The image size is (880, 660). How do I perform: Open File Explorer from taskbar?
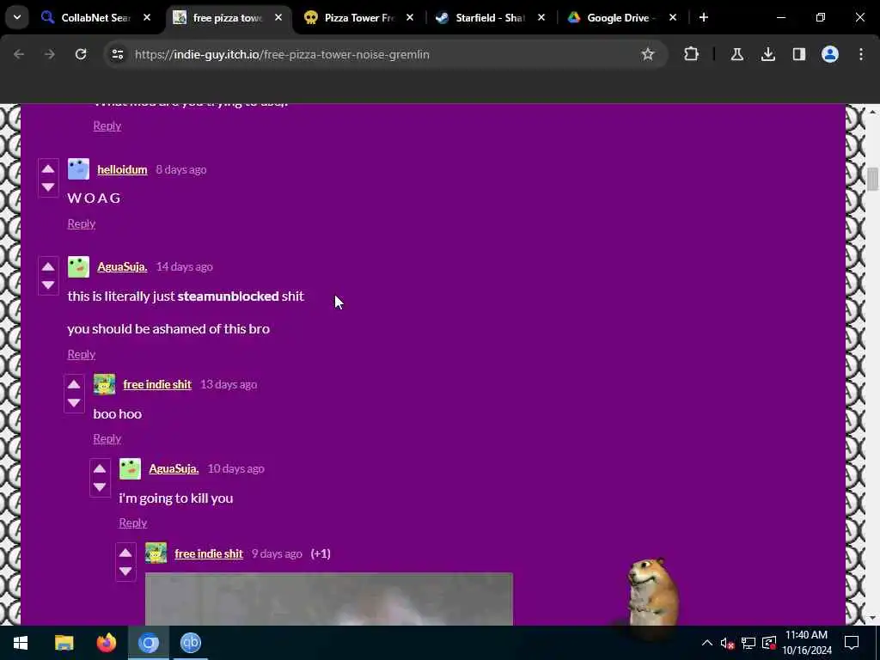(64, 643)
